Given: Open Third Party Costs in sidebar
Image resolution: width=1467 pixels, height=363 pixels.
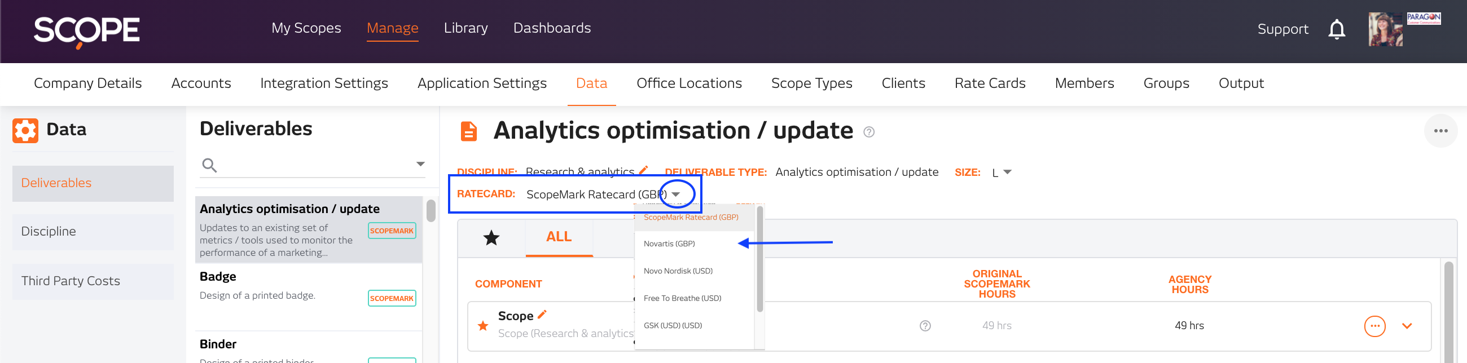Looking at the screenshot, I should click(93, 281).
